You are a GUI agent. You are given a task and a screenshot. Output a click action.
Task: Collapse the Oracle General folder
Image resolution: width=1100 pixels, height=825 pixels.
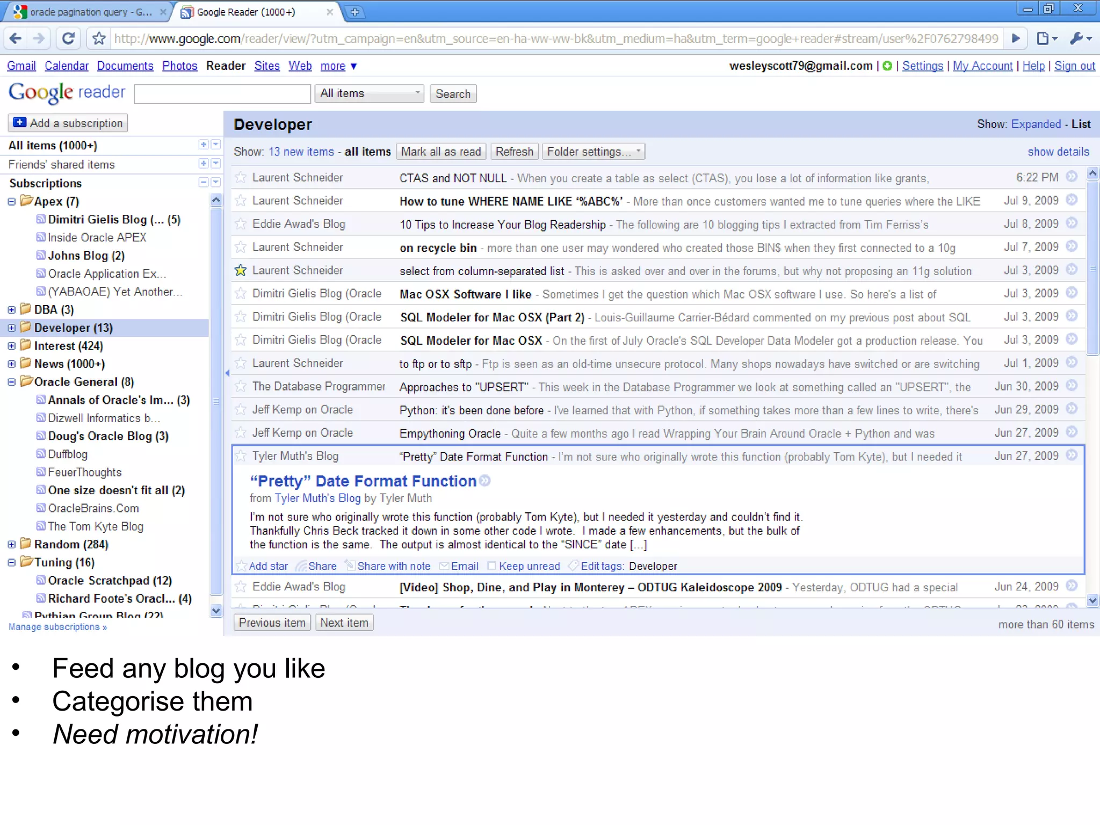tap(11, 382)
